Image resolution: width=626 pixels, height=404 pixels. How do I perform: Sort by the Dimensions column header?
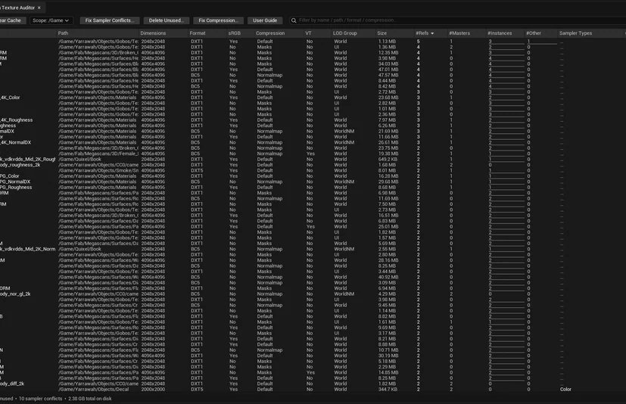[x=153, y=33]
